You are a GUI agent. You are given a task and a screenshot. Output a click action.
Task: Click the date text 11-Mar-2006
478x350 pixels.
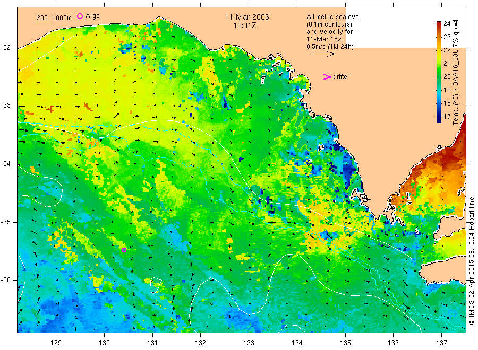click(x=247, y=17)
